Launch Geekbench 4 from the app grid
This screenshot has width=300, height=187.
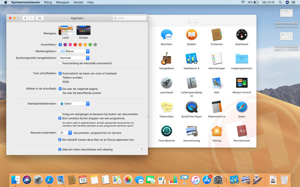click(x=191, y=58)
